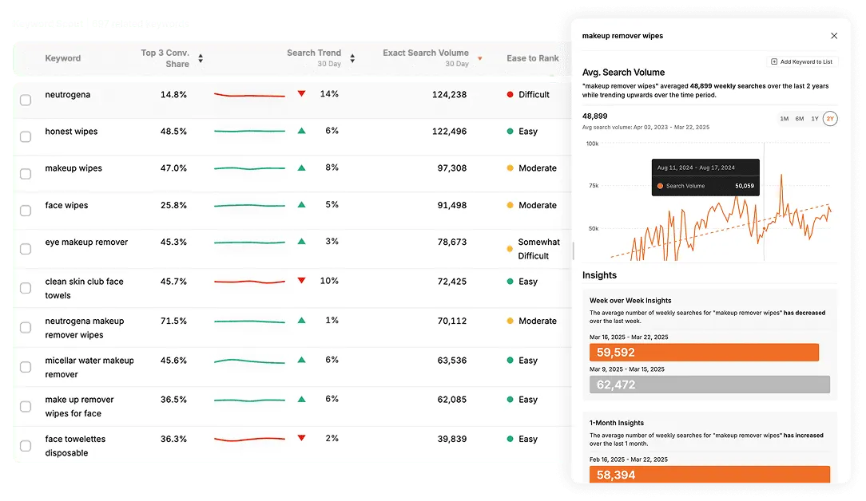Select the 2Y chart range
The width and height of the screenshot is (866, 501).
[830, 119]
